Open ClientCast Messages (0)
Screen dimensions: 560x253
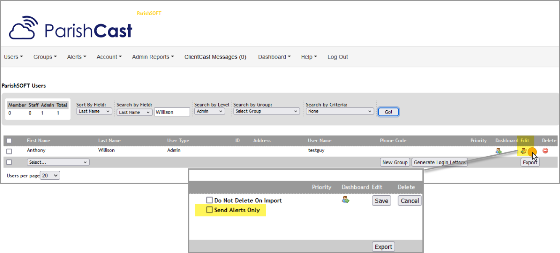pyautogui.click(x=215, y=57)
